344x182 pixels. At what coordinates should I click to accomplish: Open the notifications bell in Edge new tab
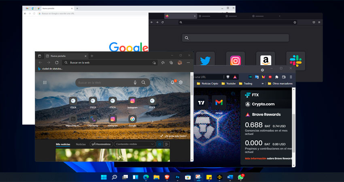click(x=172, y=83)
